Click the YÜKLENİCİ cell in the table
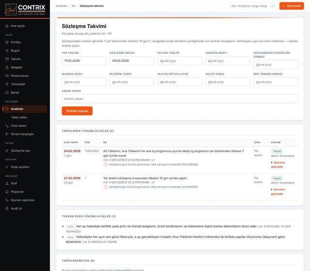Viewport: 310px width, 271px height. [92, 151]
